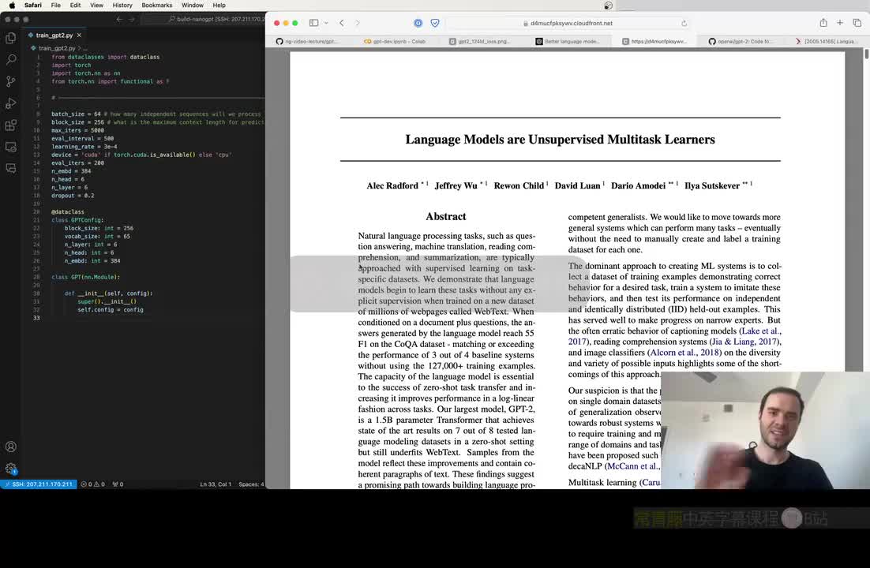
Task: Click Spaces indentation status entry
Action: (x=251, y=484)
